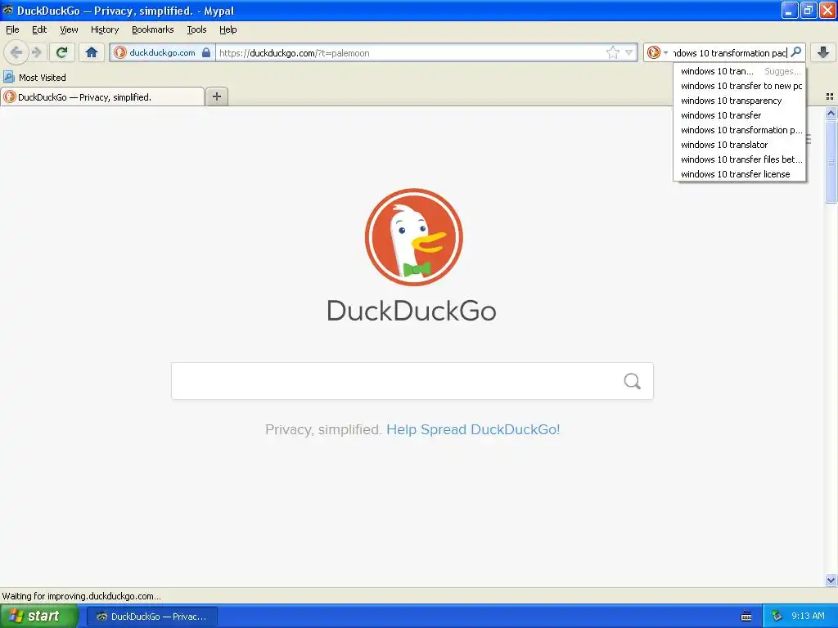The height and width of the screenshot is (628, 838).
Task: Click the system tray safely-remove icon
Action: (776, 617)
